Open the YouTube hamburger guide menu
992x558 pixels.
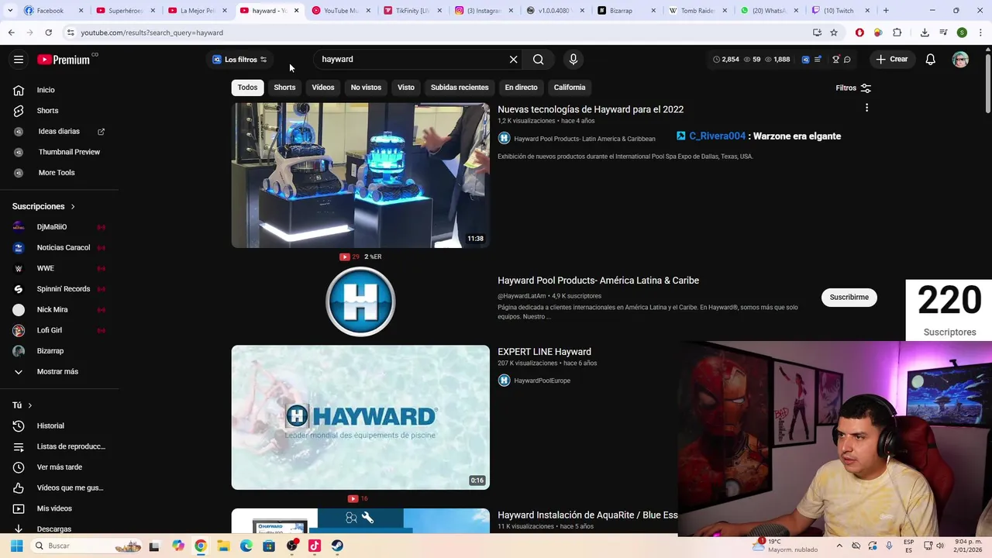pyautogui.click(x=19, y=60)
